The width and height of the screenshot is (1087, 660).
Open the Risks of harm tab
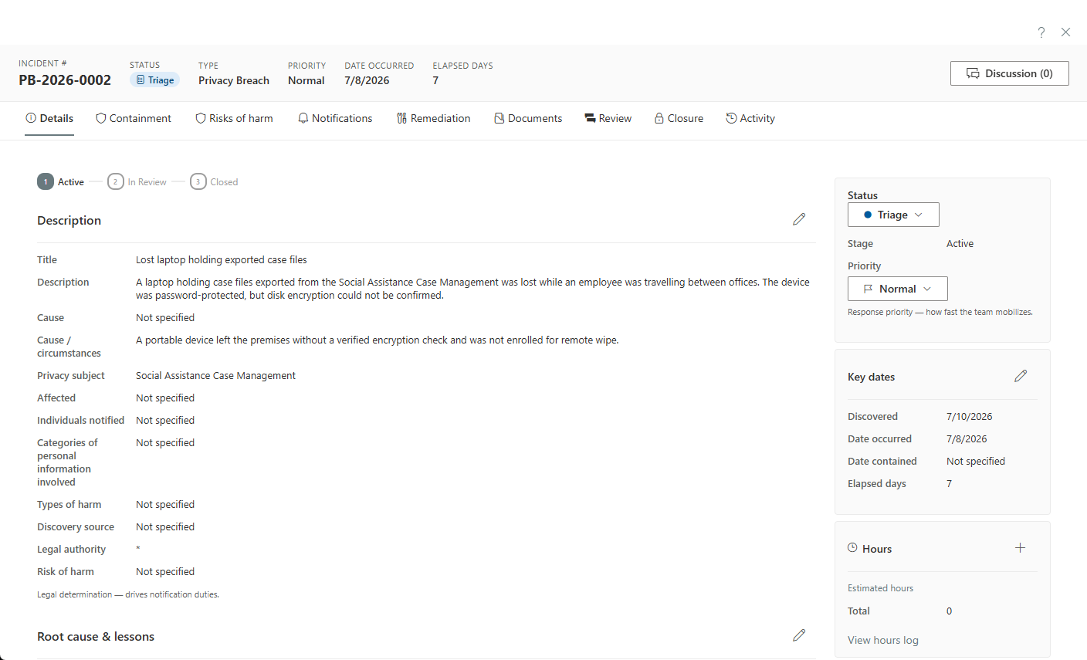(x=234, y=118)
